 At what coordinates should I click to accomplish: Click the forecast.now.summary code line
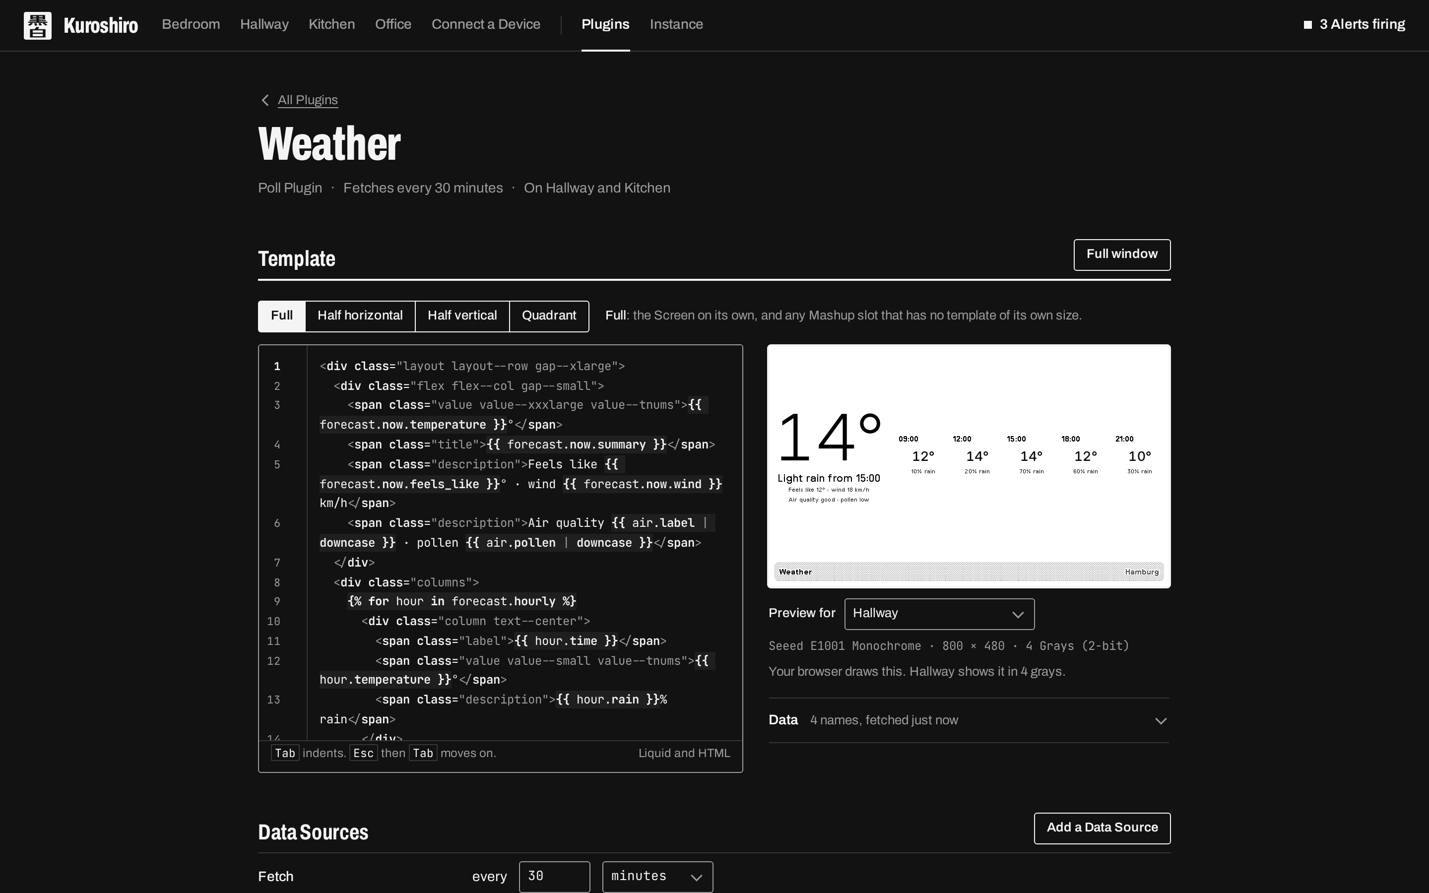click(531, 445)
